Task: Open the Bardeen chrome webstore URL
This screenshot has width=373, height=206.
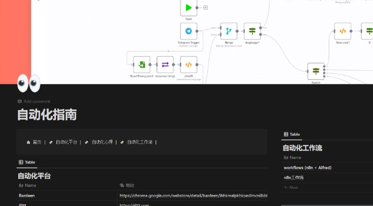Action: tap(193, 196)
